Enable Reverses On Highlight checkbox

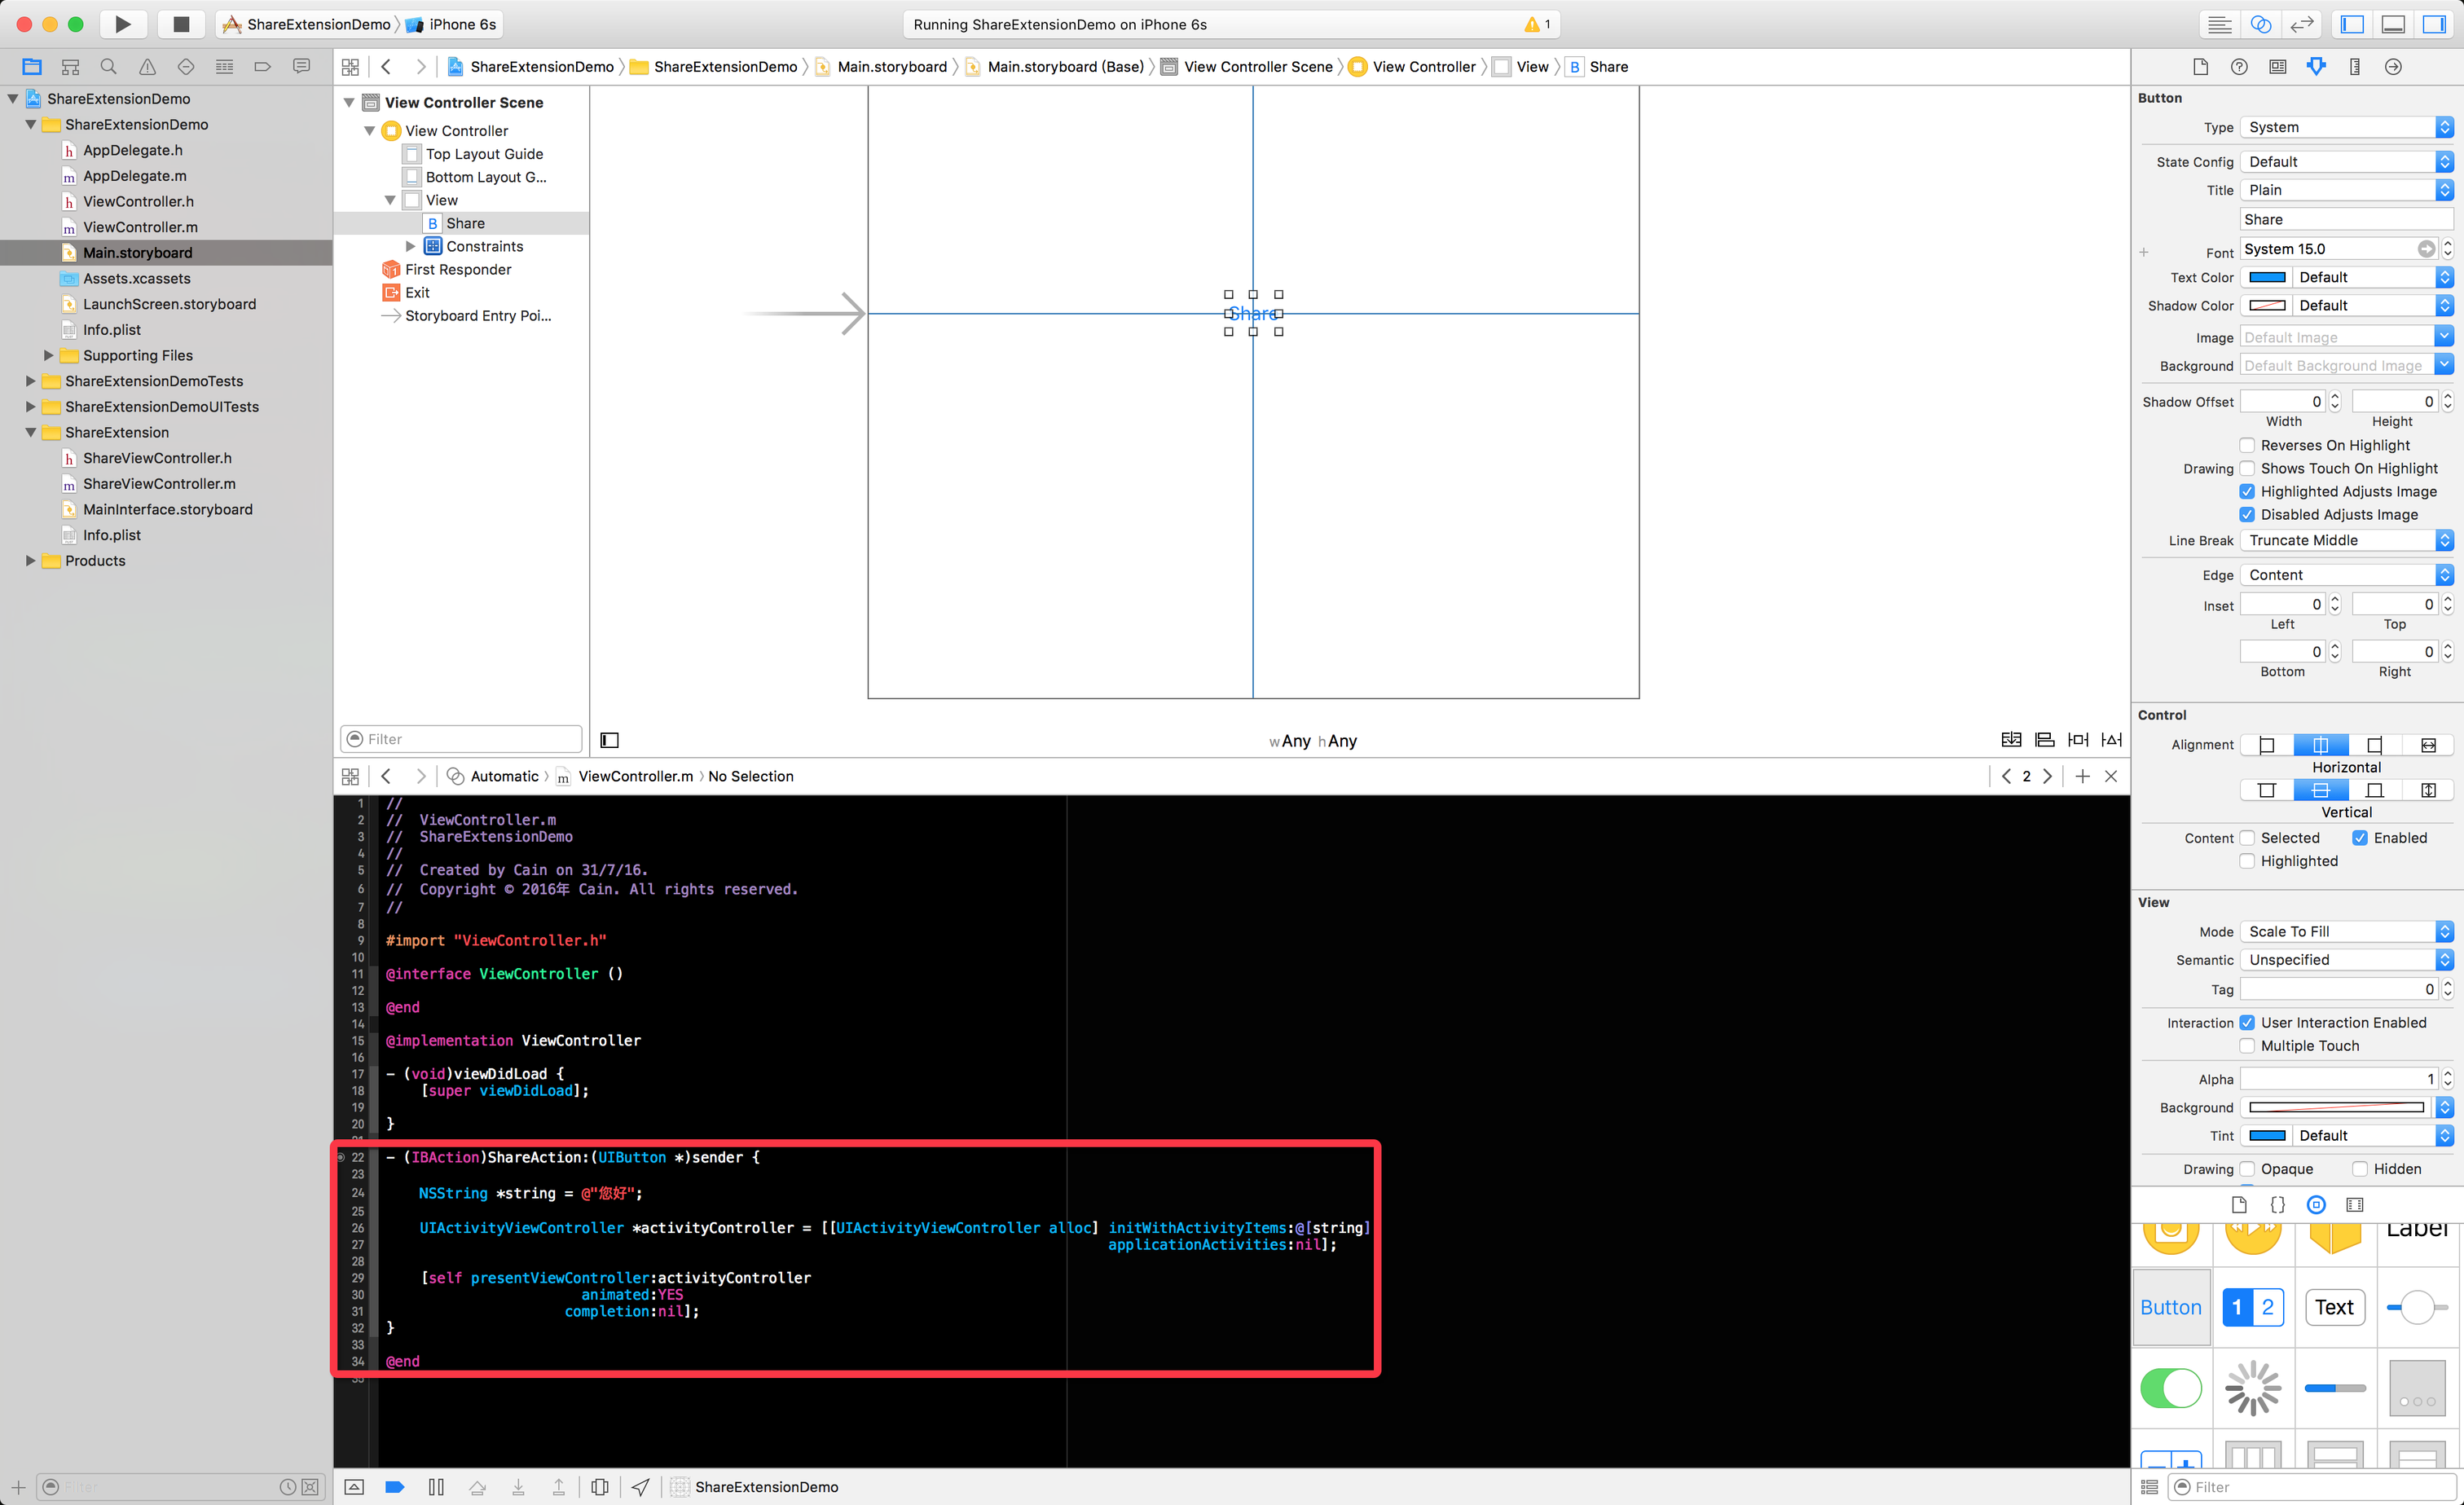[x=2247, y=445]
